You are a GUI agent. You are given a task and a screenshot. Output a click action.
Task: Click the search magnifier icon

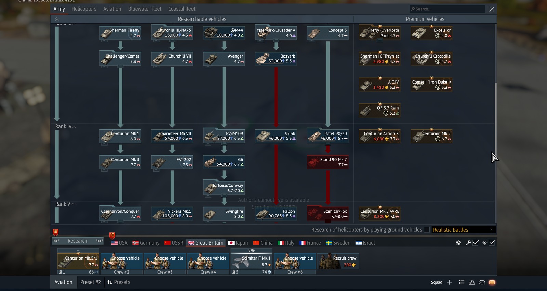coord(413,9)
